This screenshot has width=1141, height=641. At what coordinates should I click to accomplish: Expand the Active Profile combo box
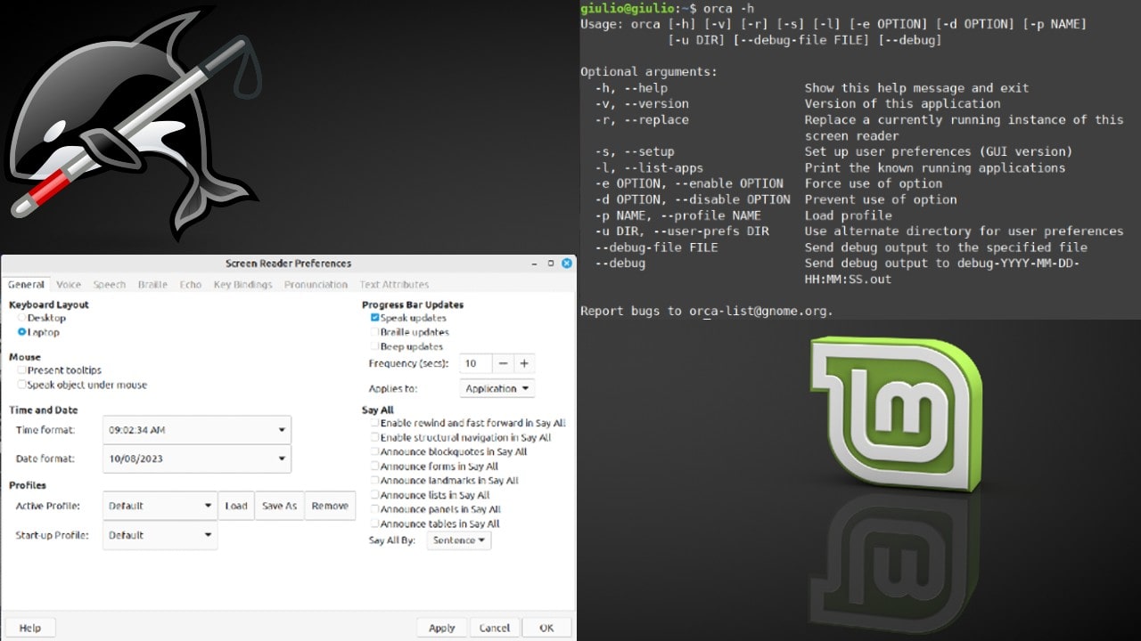[x=160, y=506]
